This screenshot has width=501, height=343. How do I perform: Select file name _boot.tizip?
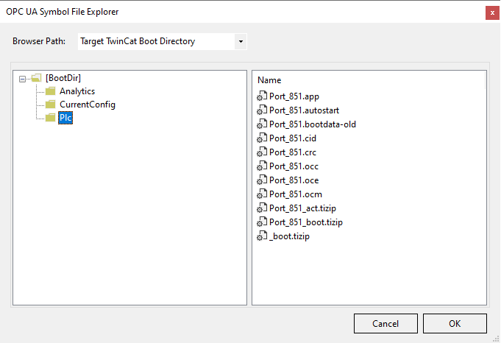tap(289, 236)
